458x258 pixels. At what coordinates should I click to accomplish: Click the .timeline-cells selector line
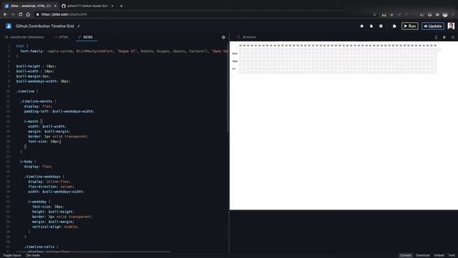pos(42,247)
